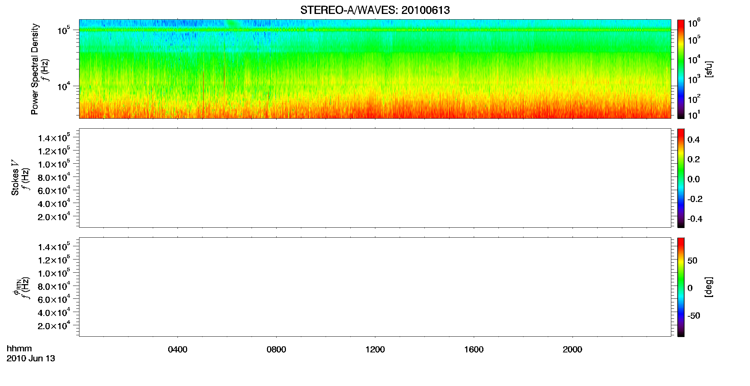750x386 pixels.
Task: Click the [deg] unit label
Action: 709,287
